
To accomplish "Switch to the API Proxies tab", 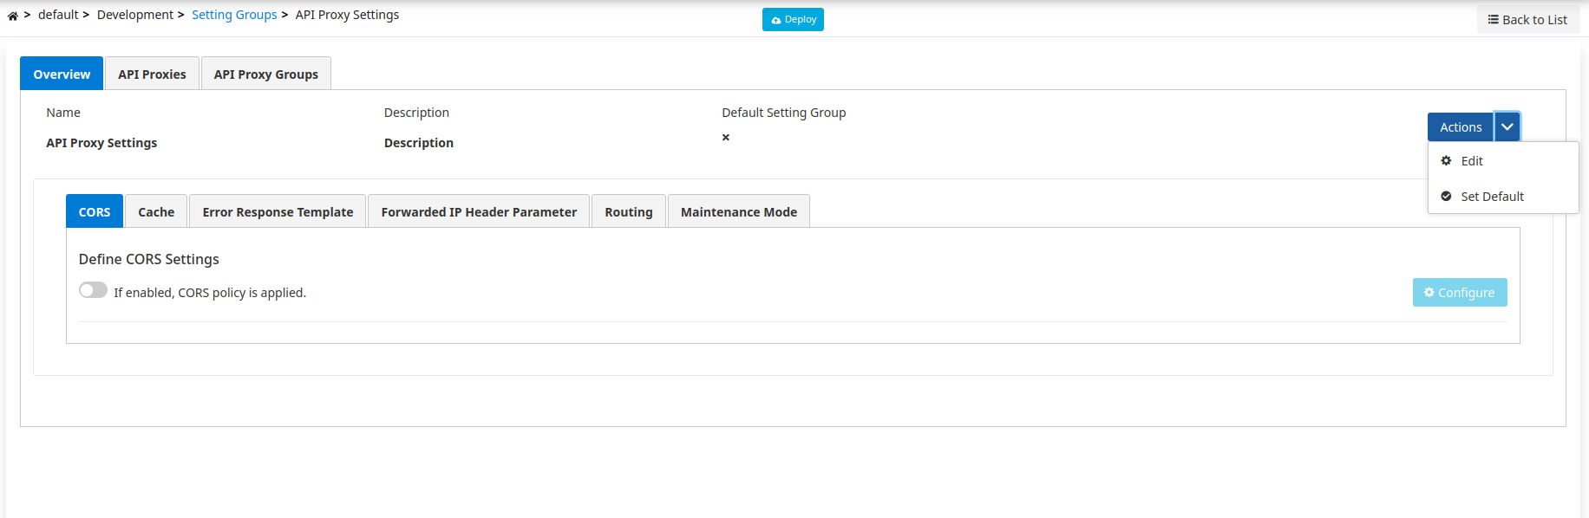I will 152,74.
